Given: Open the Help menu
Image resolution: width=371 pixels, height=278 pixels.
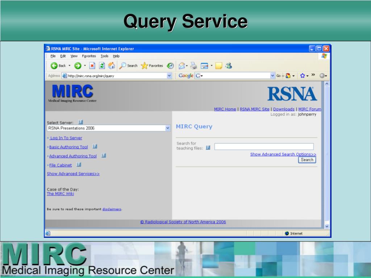Looking at the screenshot, I should click(x=116, y=56).
